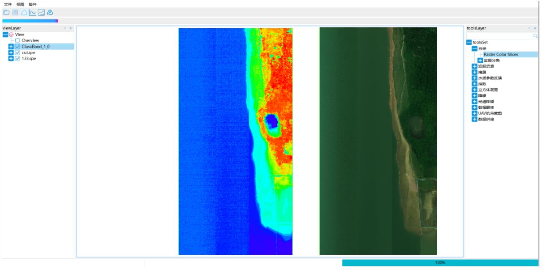Screen dimensions: 542x270
Task: Click the open folder toolbar icon
Action: [6, 13]
